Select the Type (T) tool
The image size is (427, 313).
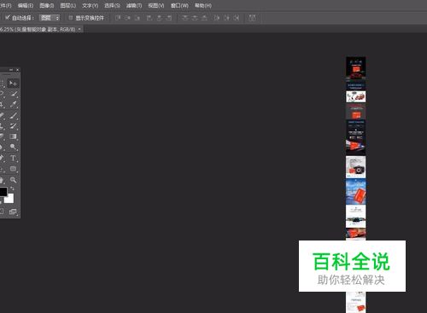(13, 158)
